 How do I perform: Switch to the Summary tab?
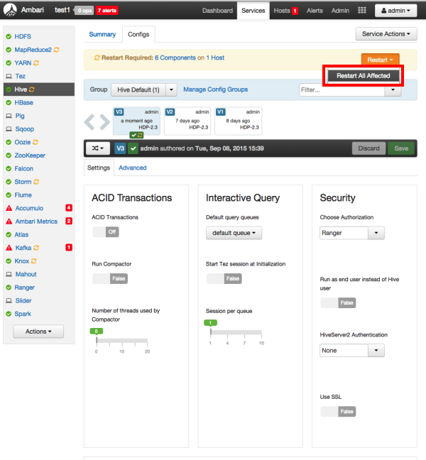102,34
